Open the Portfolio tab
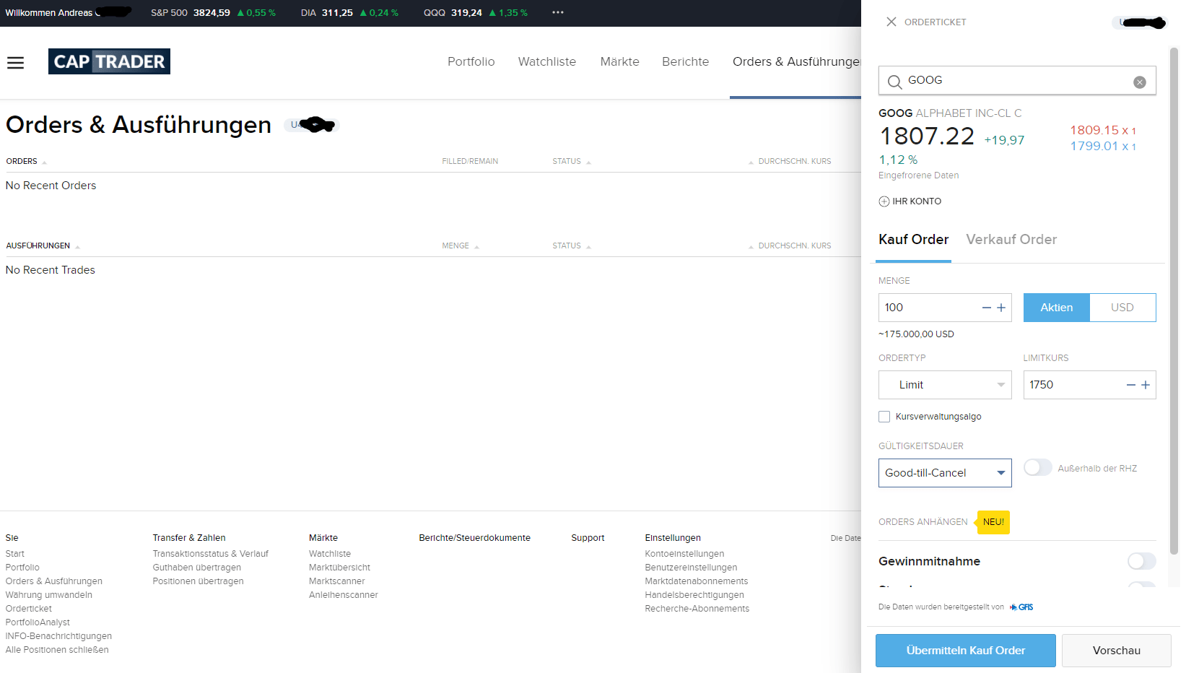The image size is (1186, 673). (x=471, y=62)
